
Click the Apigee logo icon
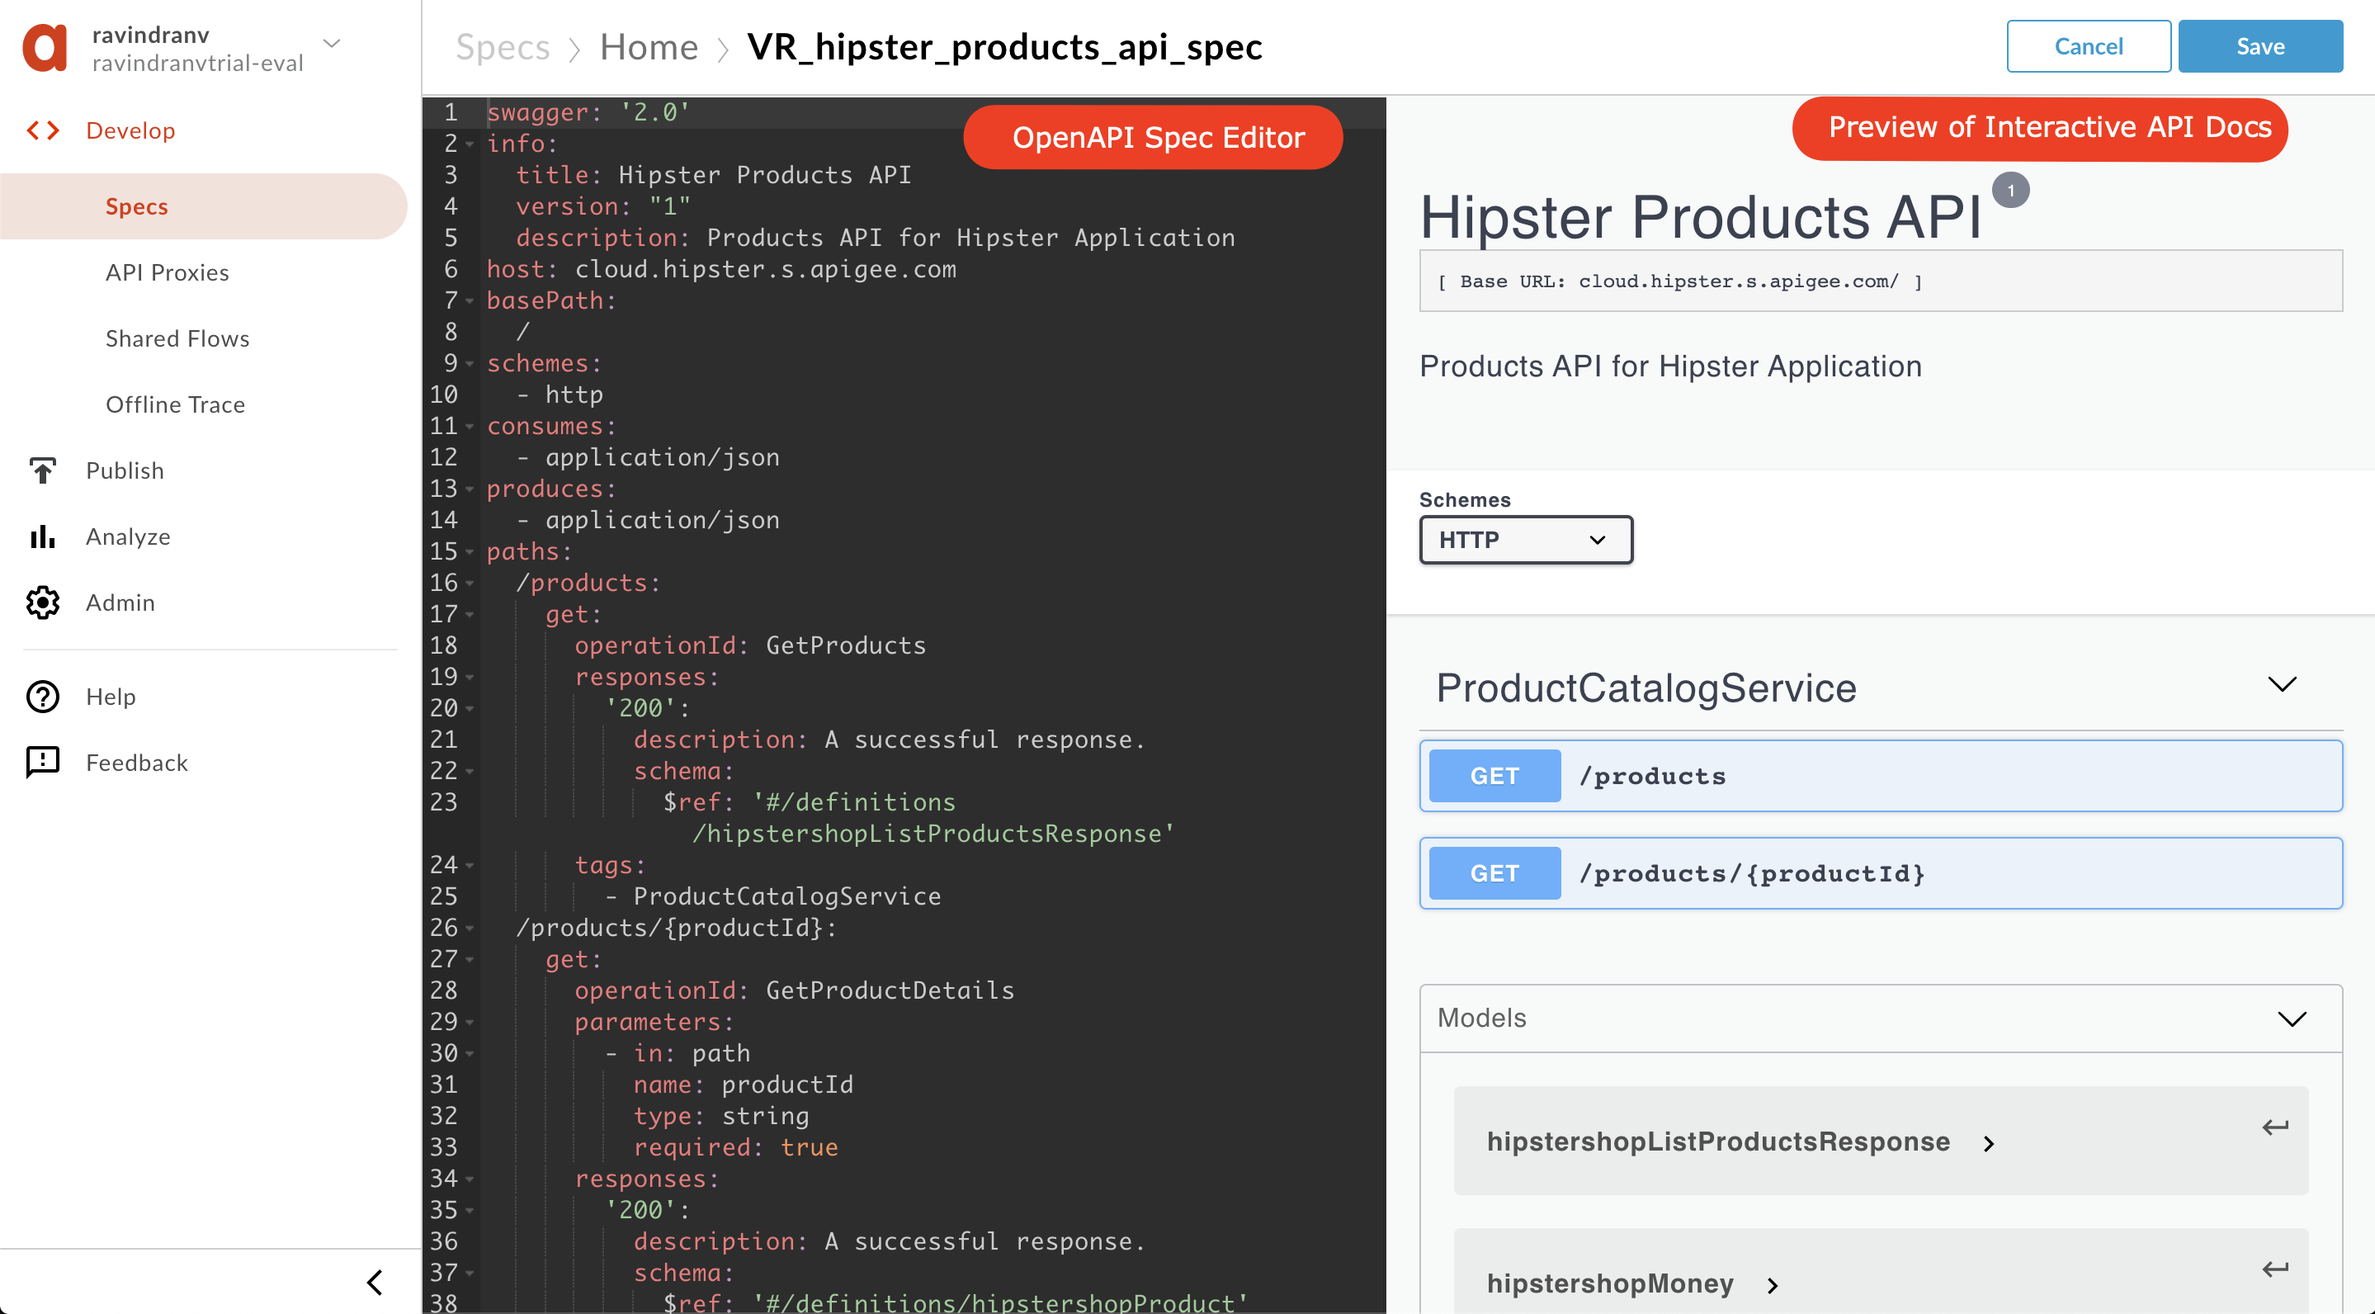pyautogui.click(x=45, y=48)
